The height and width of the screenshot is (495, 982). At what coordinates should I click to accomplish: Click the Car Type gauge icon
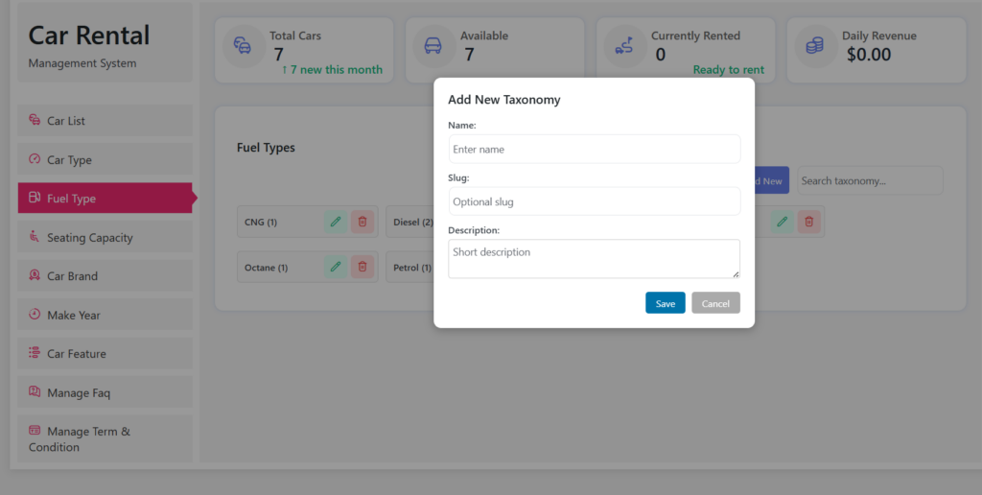[35, 158]
